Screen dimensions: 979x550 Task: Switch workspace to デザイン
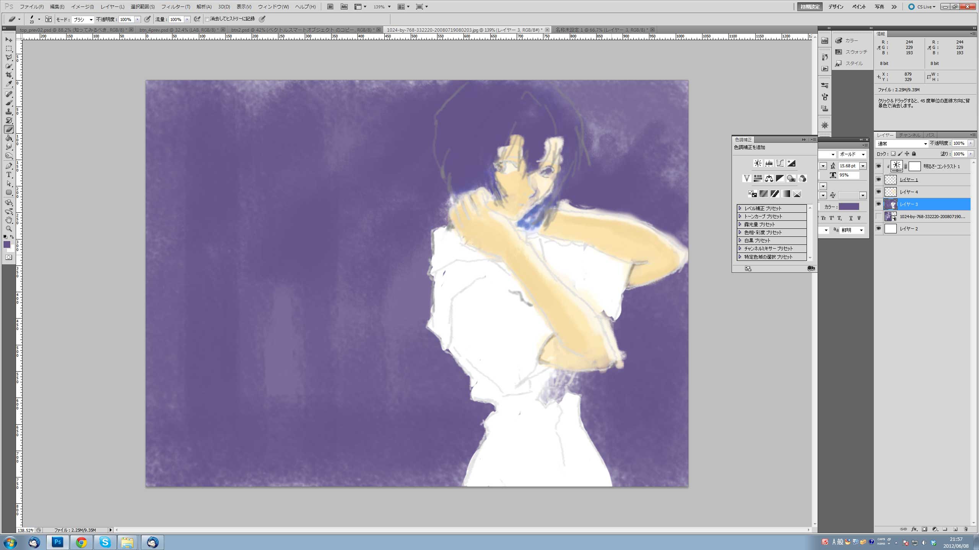pos(836,6)
